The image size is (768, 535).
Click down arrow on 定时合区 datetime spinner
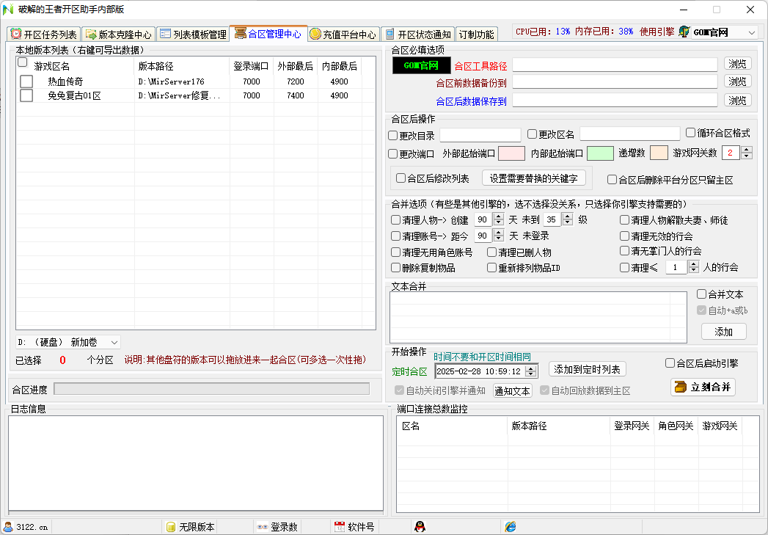530,374
